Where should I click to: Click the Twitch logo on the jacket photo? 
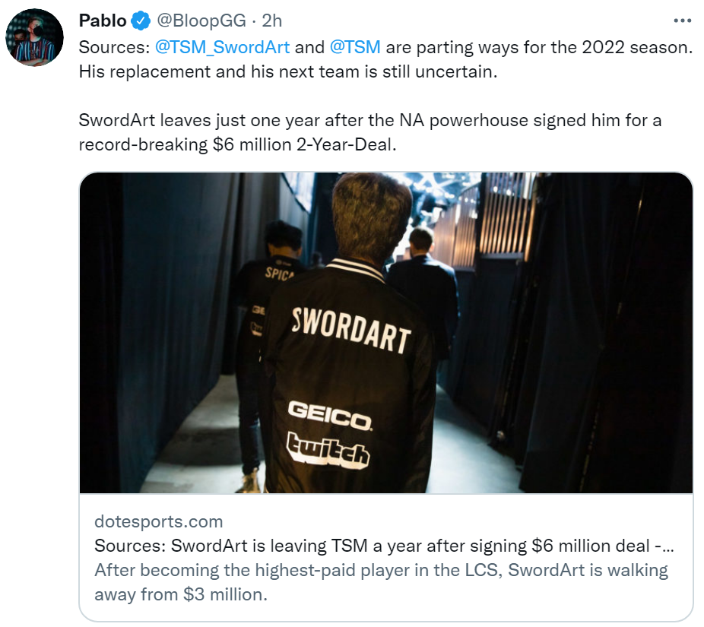point(328,450)
